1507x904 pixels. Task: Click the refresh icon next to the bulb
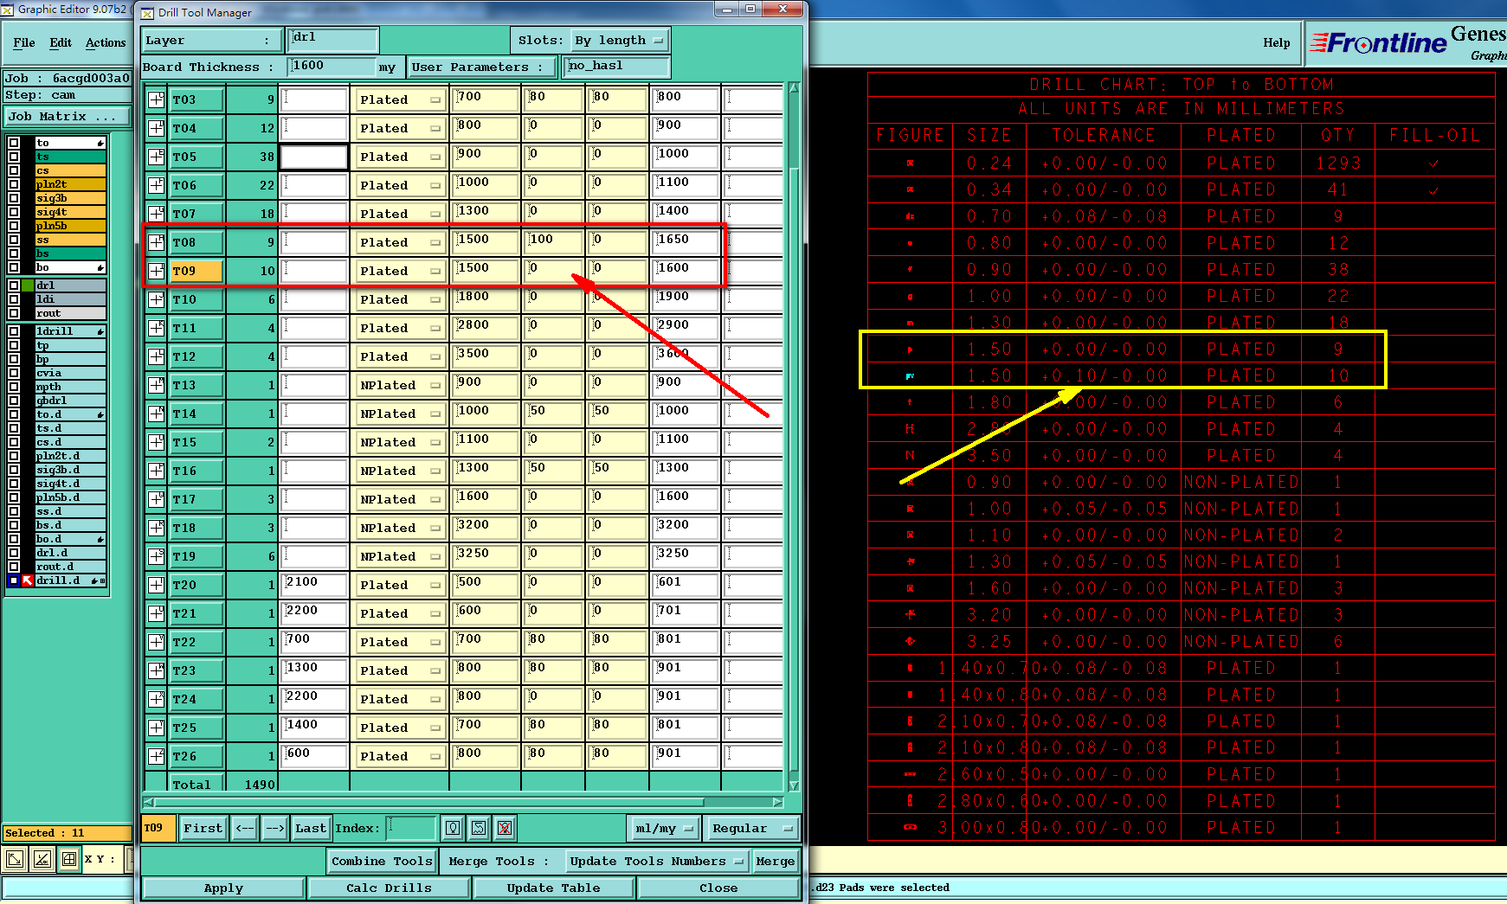coord(479,828)
